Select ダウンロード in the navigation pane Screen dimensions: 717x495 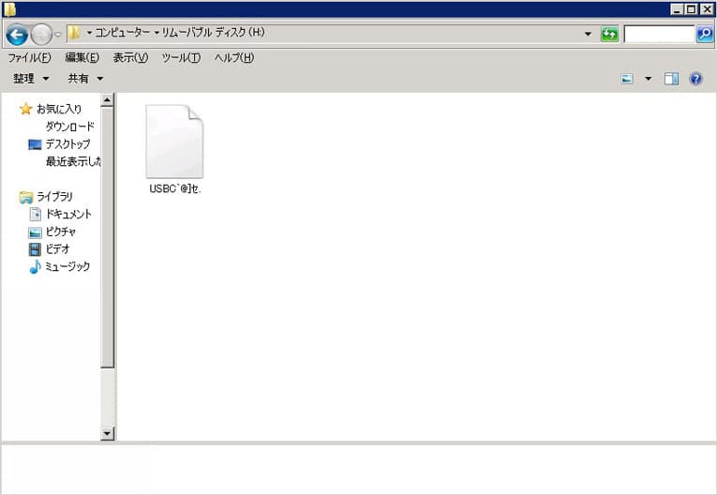(69, 127)
